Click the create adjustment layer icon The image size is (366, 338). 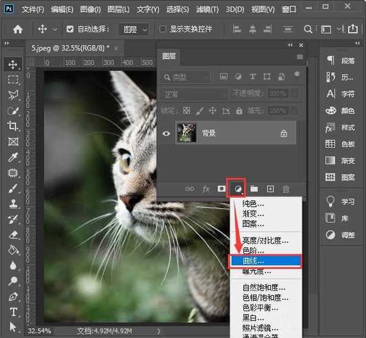(x=238, y=189)
